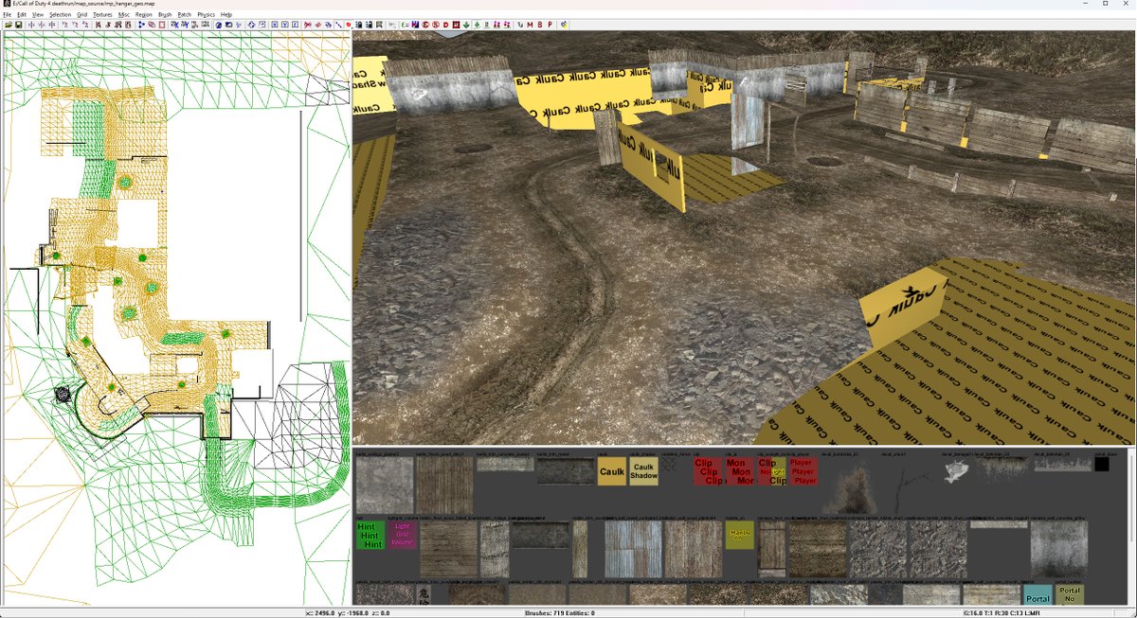
Task: Click the red scissors clipper icon
Action: click(x=307, y=25)
